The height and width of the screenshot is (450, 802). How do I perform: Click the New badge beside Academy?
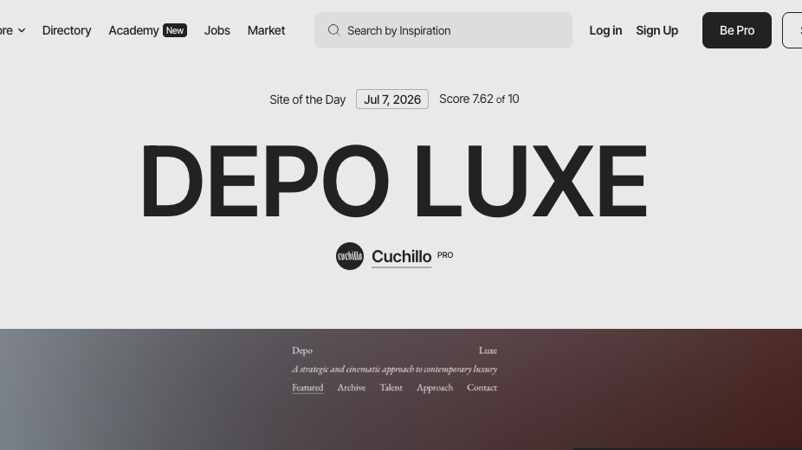tap(175, 30)
